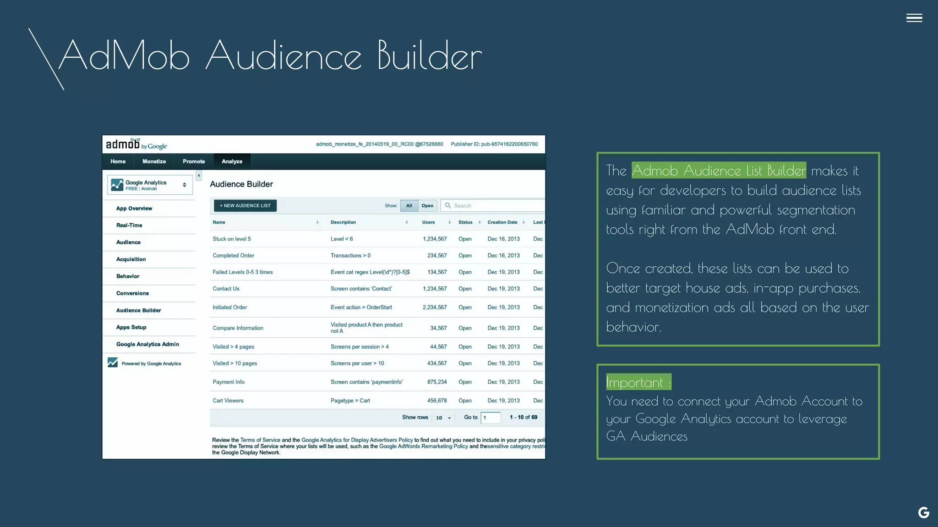Open the 'Compare Information' list

coord(238,328)
